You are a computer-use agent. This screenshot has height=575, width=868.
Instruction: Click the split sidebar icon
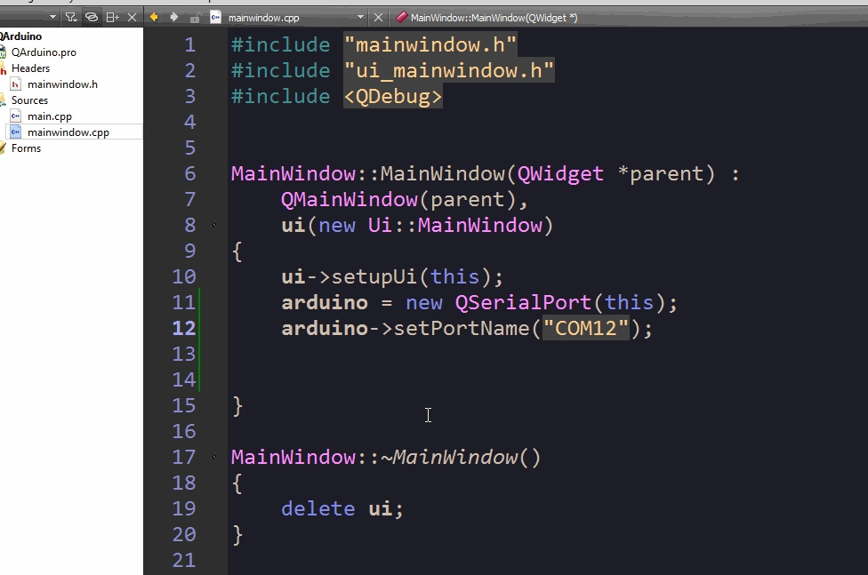(112, 18)
